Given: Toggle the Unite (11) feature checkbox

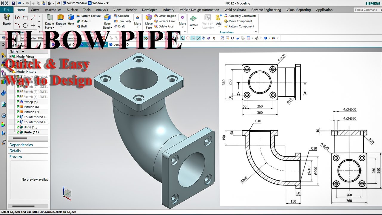Looking at the screenshot, I should coord(18,132).
